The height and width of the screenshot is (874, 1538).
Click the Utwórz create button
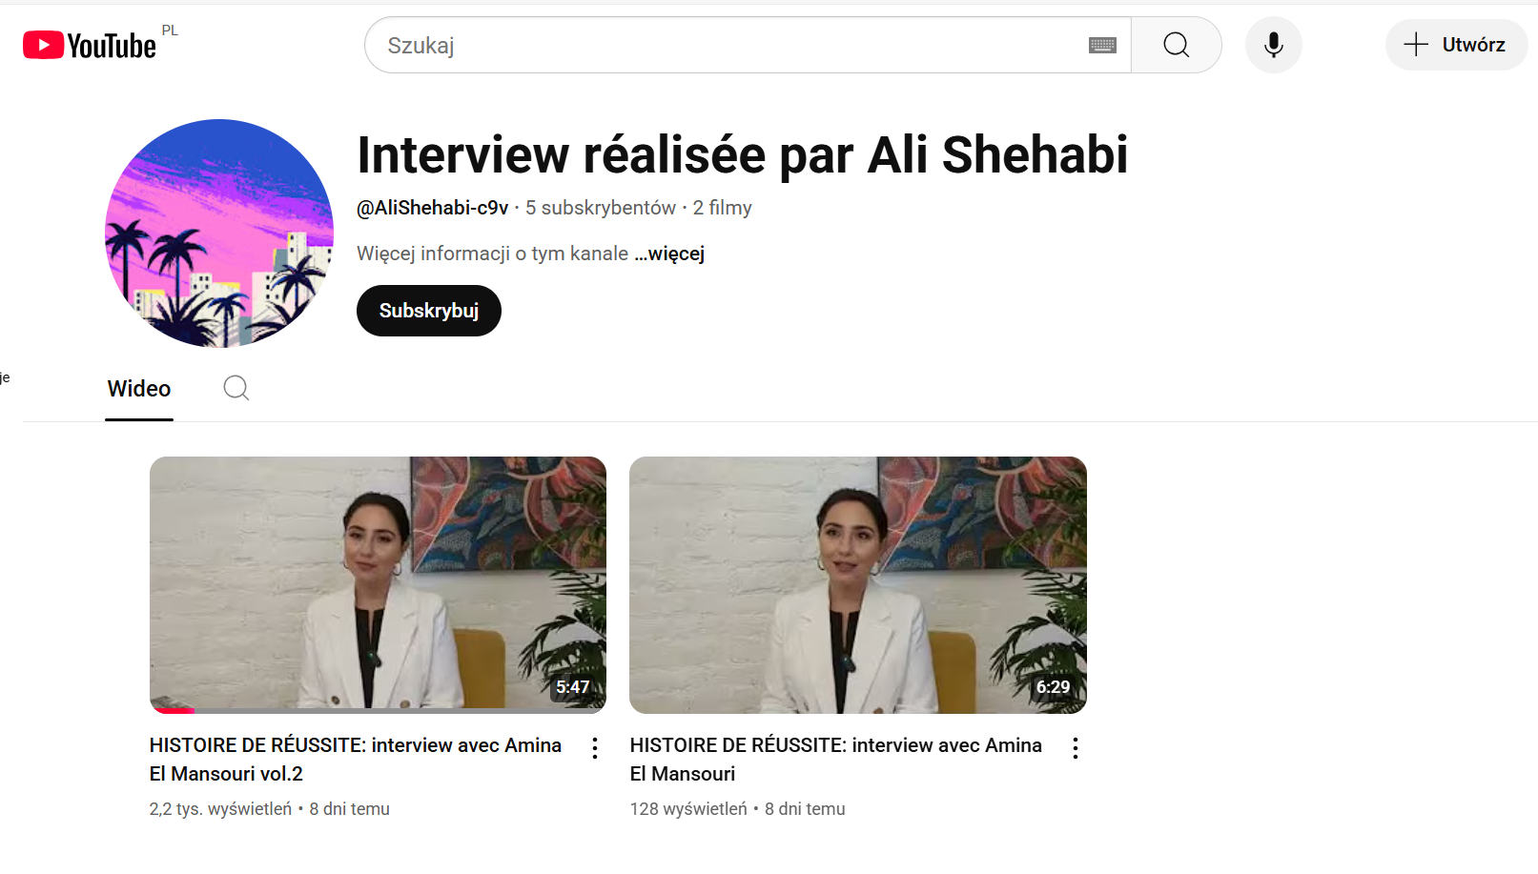[x=1456, y=45]
